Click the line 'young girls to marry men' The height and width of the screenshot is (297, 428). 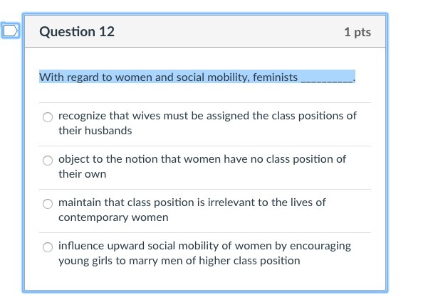click(x=179, y=261)
